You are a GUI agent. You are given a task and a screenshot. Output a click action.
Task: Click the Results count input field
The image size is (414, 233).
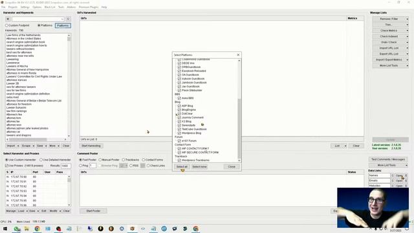(66, 166)
